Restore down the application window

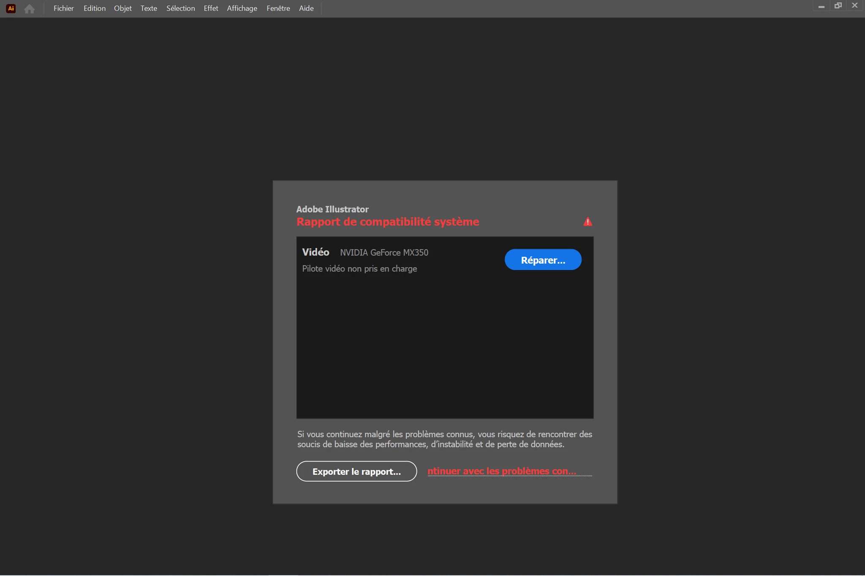coord(838,6)
